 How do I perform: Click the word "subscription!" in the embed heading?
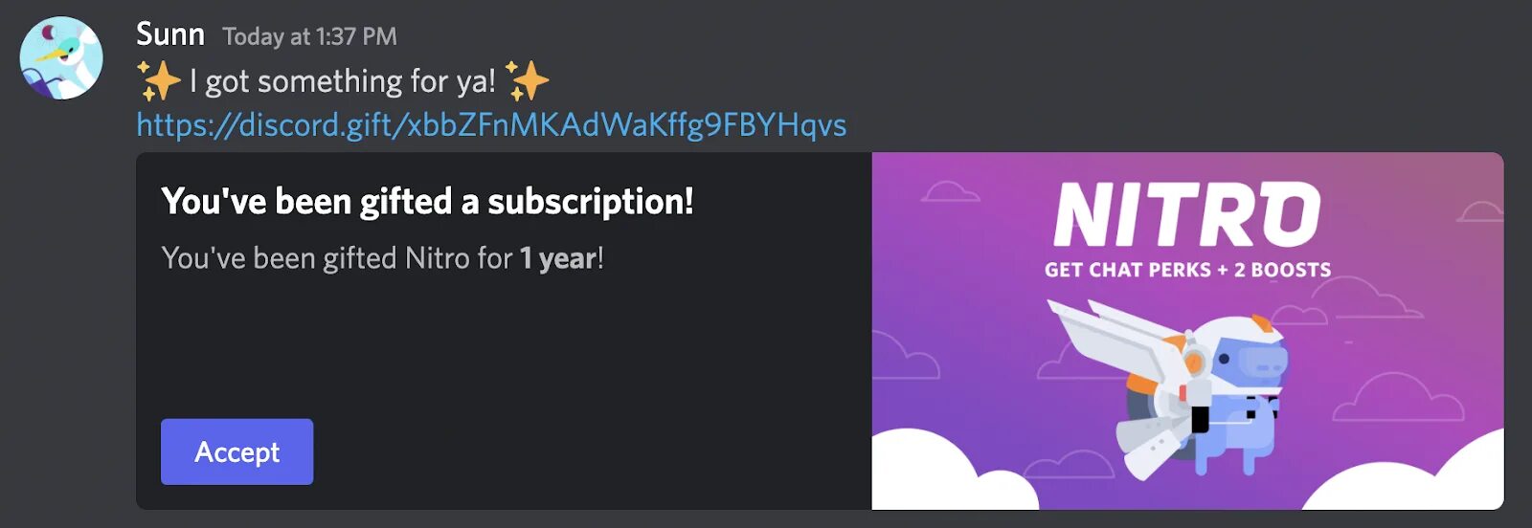click(x=591, y=202)
